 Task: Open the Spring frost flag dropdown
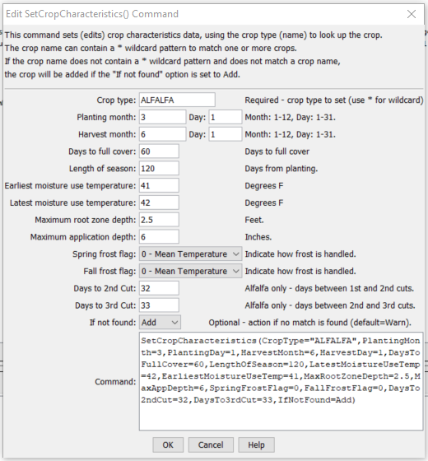coord(190,254)
